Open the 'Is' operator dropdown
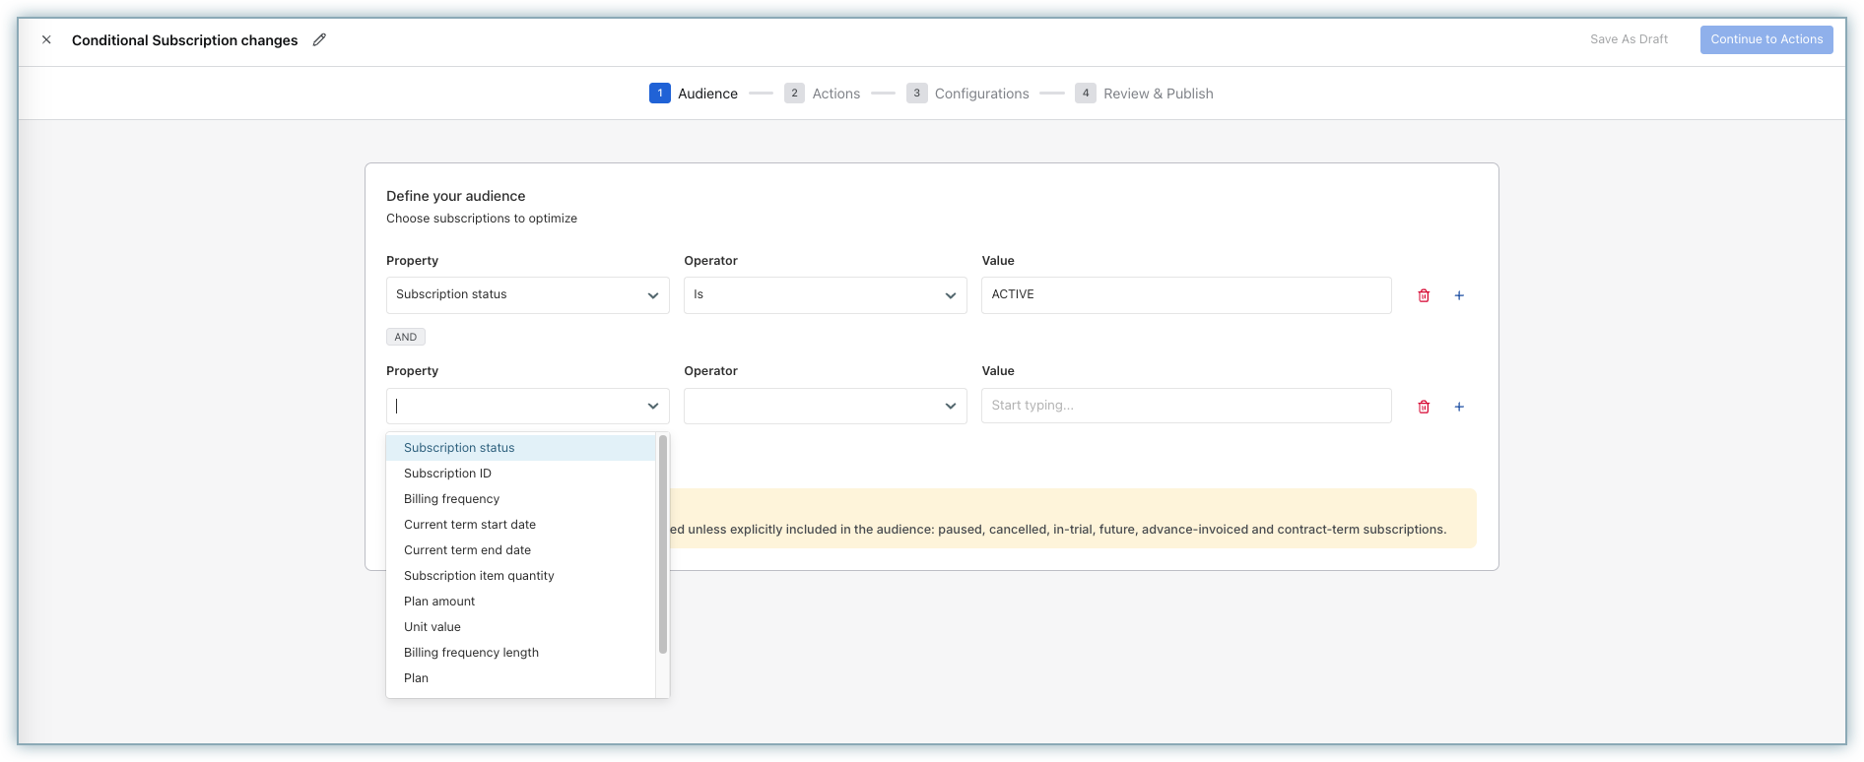 pos(826,295)
